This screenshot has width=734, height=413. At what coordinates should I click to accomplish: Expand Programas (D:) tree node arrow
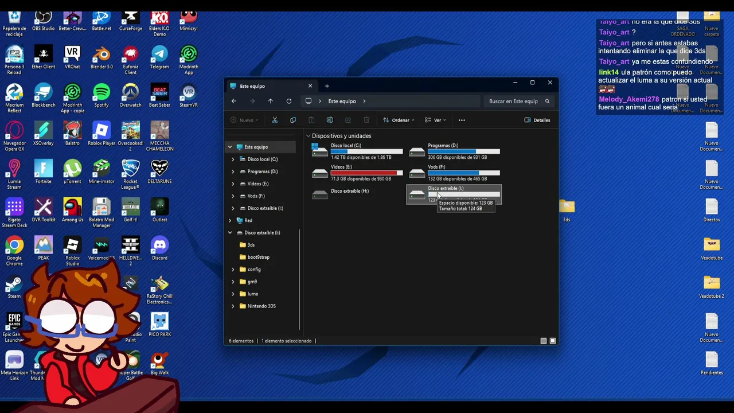233,172
